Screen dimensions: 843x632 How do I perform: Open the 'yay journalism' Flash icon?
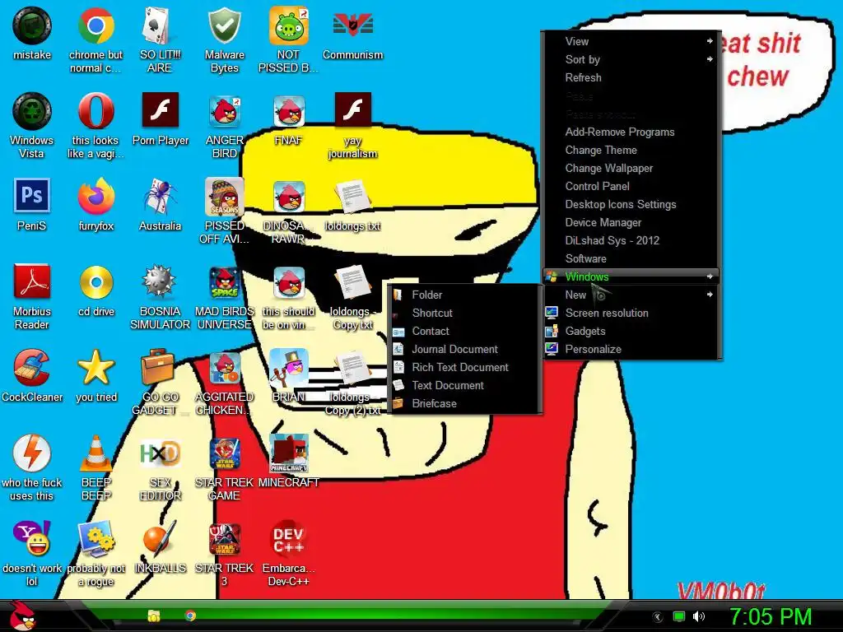click(x=352, y=110)
